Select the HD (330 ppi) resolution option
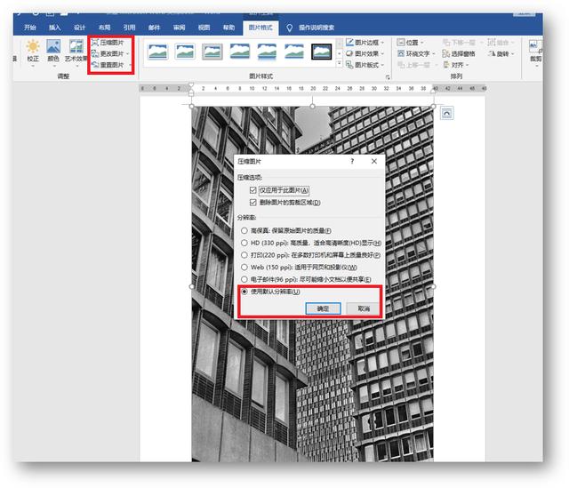This screenshot has height=488, width=569. 244,243
